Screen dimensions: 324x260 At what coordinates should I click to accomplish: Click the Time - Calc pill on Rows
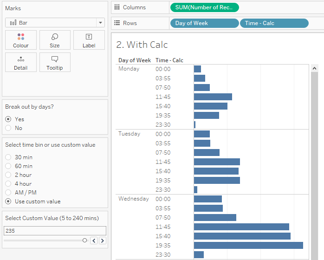coord(274,23)
